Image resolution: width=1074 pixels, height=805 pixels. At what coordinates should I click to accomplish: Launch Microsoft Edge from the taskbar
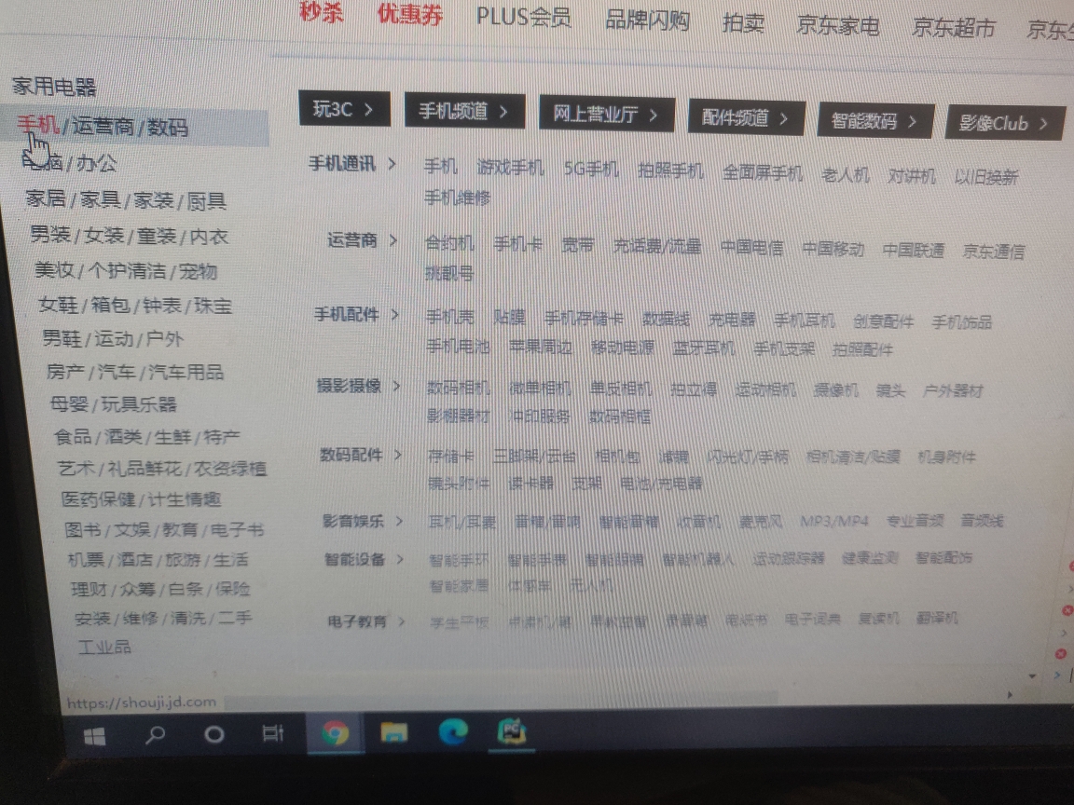[x=453, y=731]
